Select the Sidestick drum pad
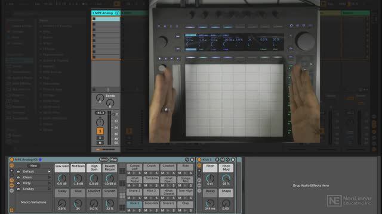 pos(151,204)
